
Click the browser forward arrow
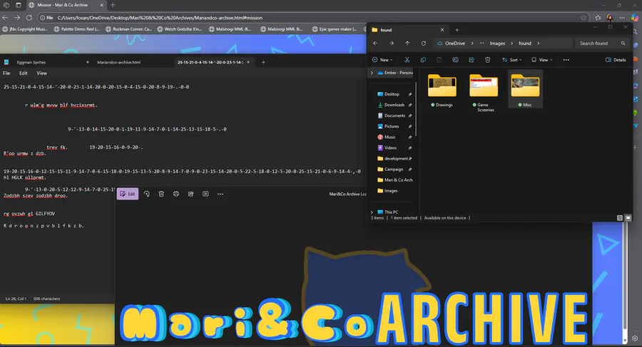pyautogui.click(x=17, y=18)
